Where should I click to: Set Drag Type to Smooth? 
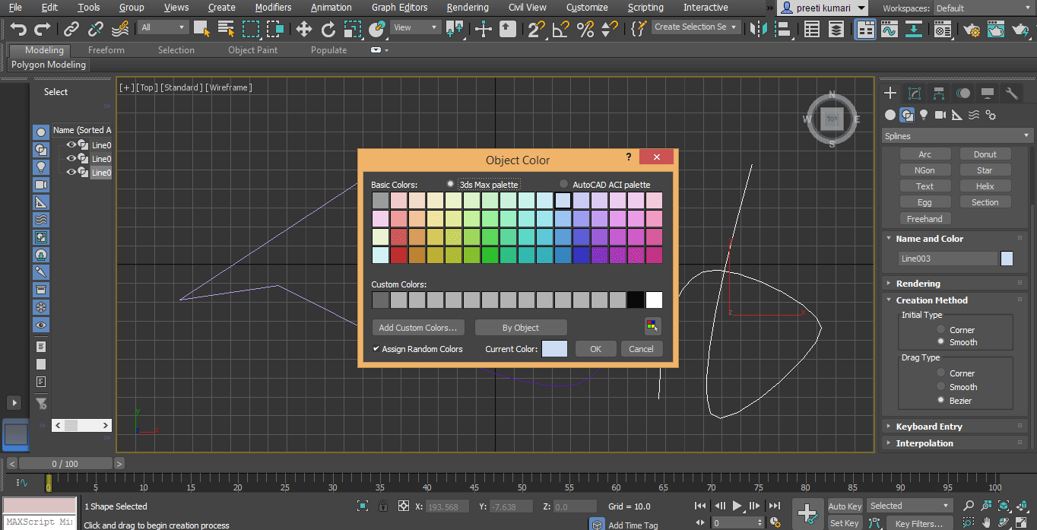point(940,387)
